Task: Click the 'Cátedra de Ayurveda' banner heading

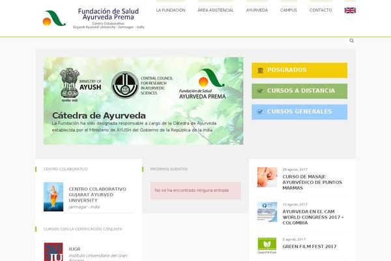Action: (99, 115)
